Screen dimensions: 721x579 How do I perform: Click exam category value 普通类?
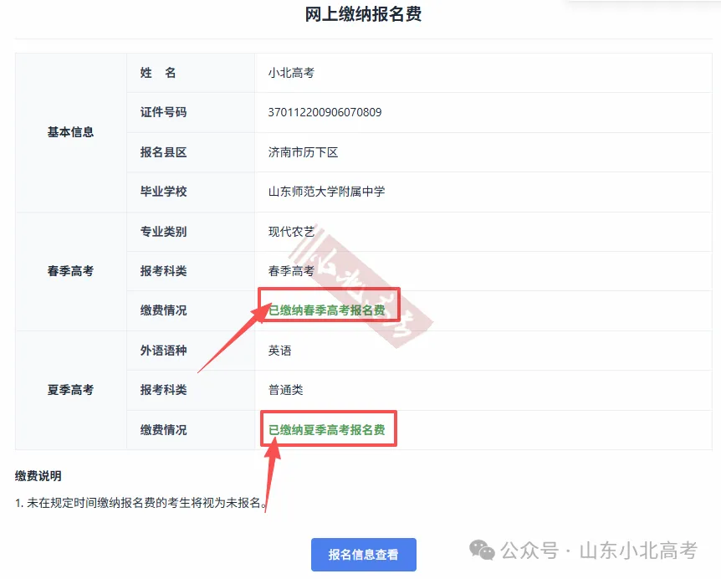(x=285, y=390)
